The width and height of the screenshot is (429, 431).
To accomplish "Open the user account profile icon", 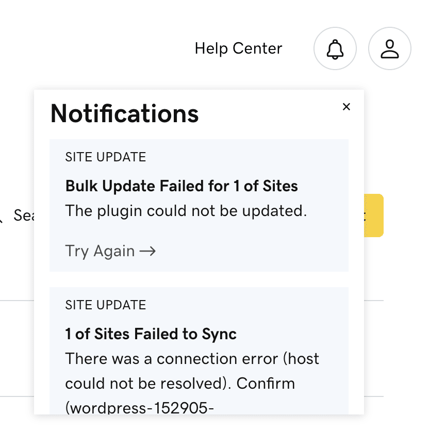I will [x=390, y=48].
